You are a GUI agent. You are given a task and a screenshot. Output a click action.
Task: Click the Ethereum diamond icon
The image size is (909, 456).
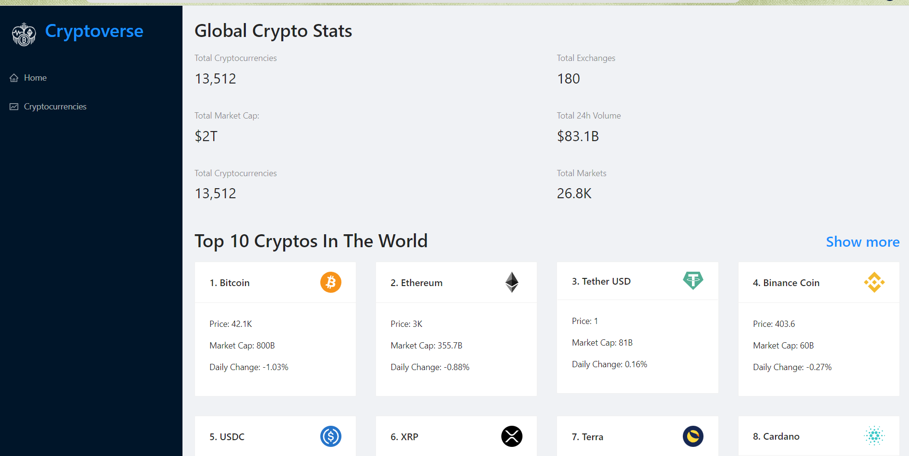coord(511,282)
